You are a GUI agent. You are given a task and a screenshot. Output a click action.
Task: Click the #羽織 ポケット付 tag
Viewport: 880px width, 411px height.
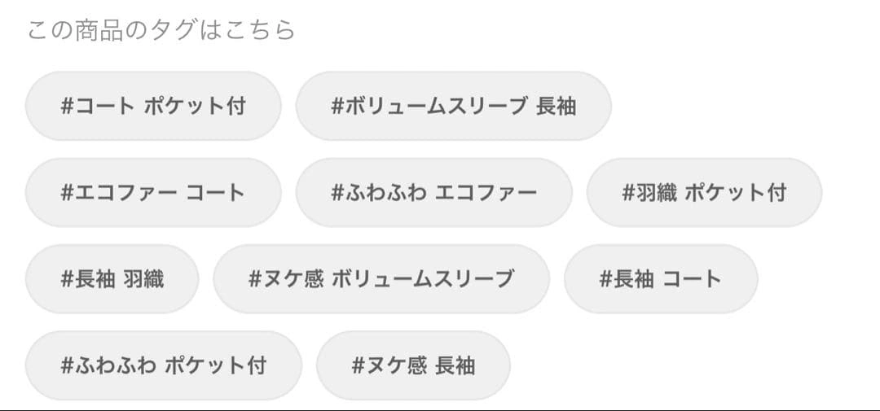(x=704, y=193)
